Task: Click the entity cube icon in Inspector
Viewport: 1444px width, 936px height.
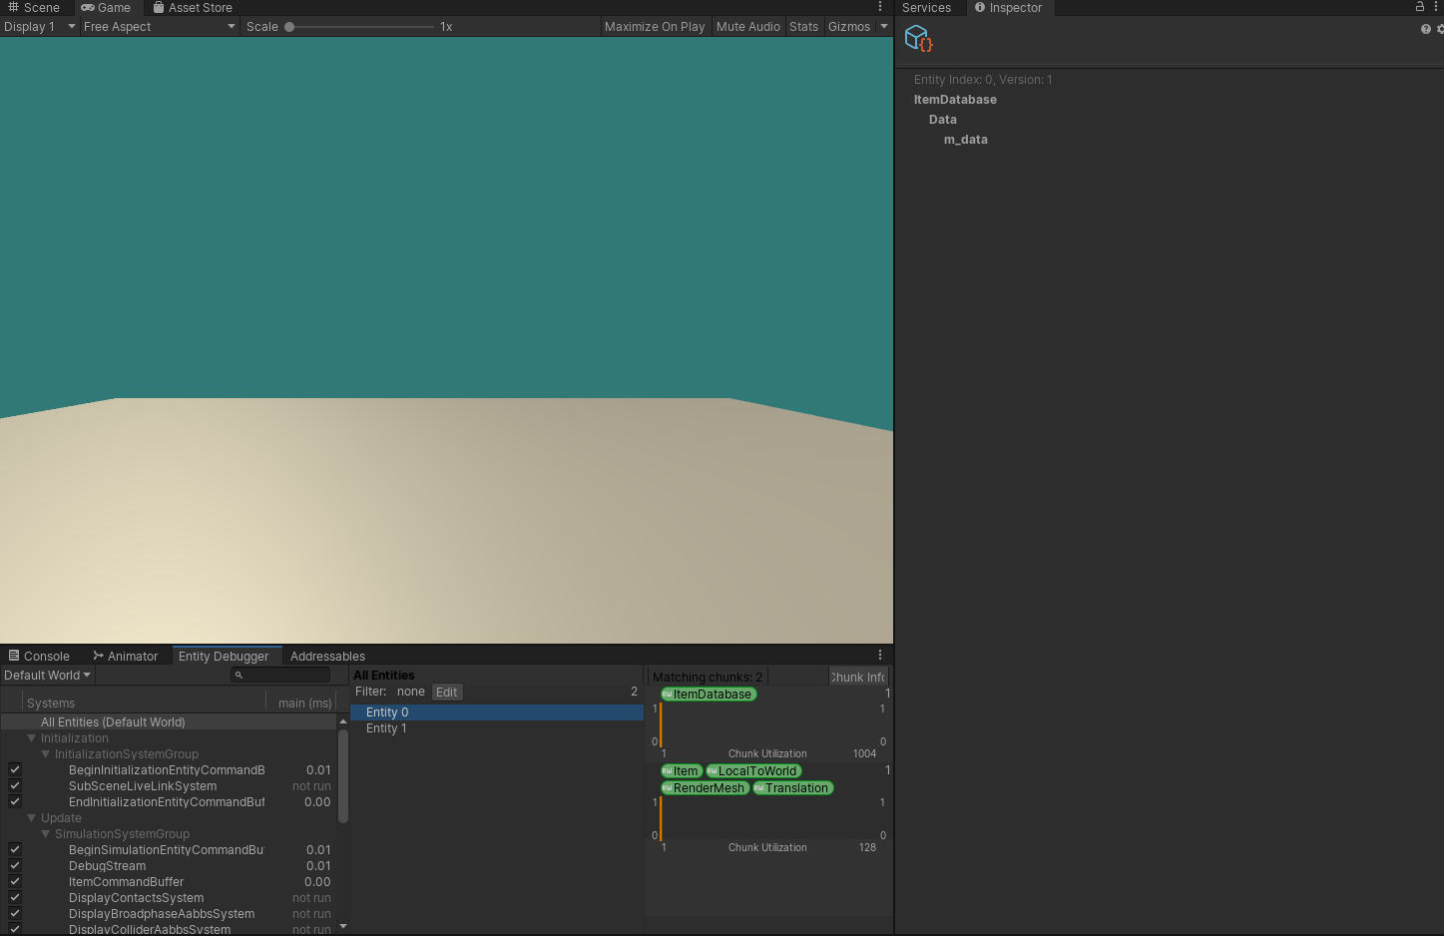Action: (x=917, y=38)
